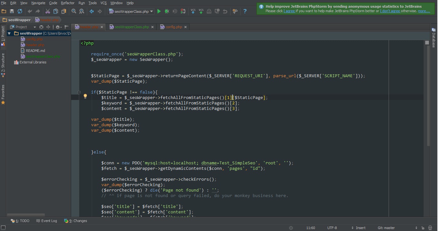Open the Navigate menu

click(x=38, y=3)
